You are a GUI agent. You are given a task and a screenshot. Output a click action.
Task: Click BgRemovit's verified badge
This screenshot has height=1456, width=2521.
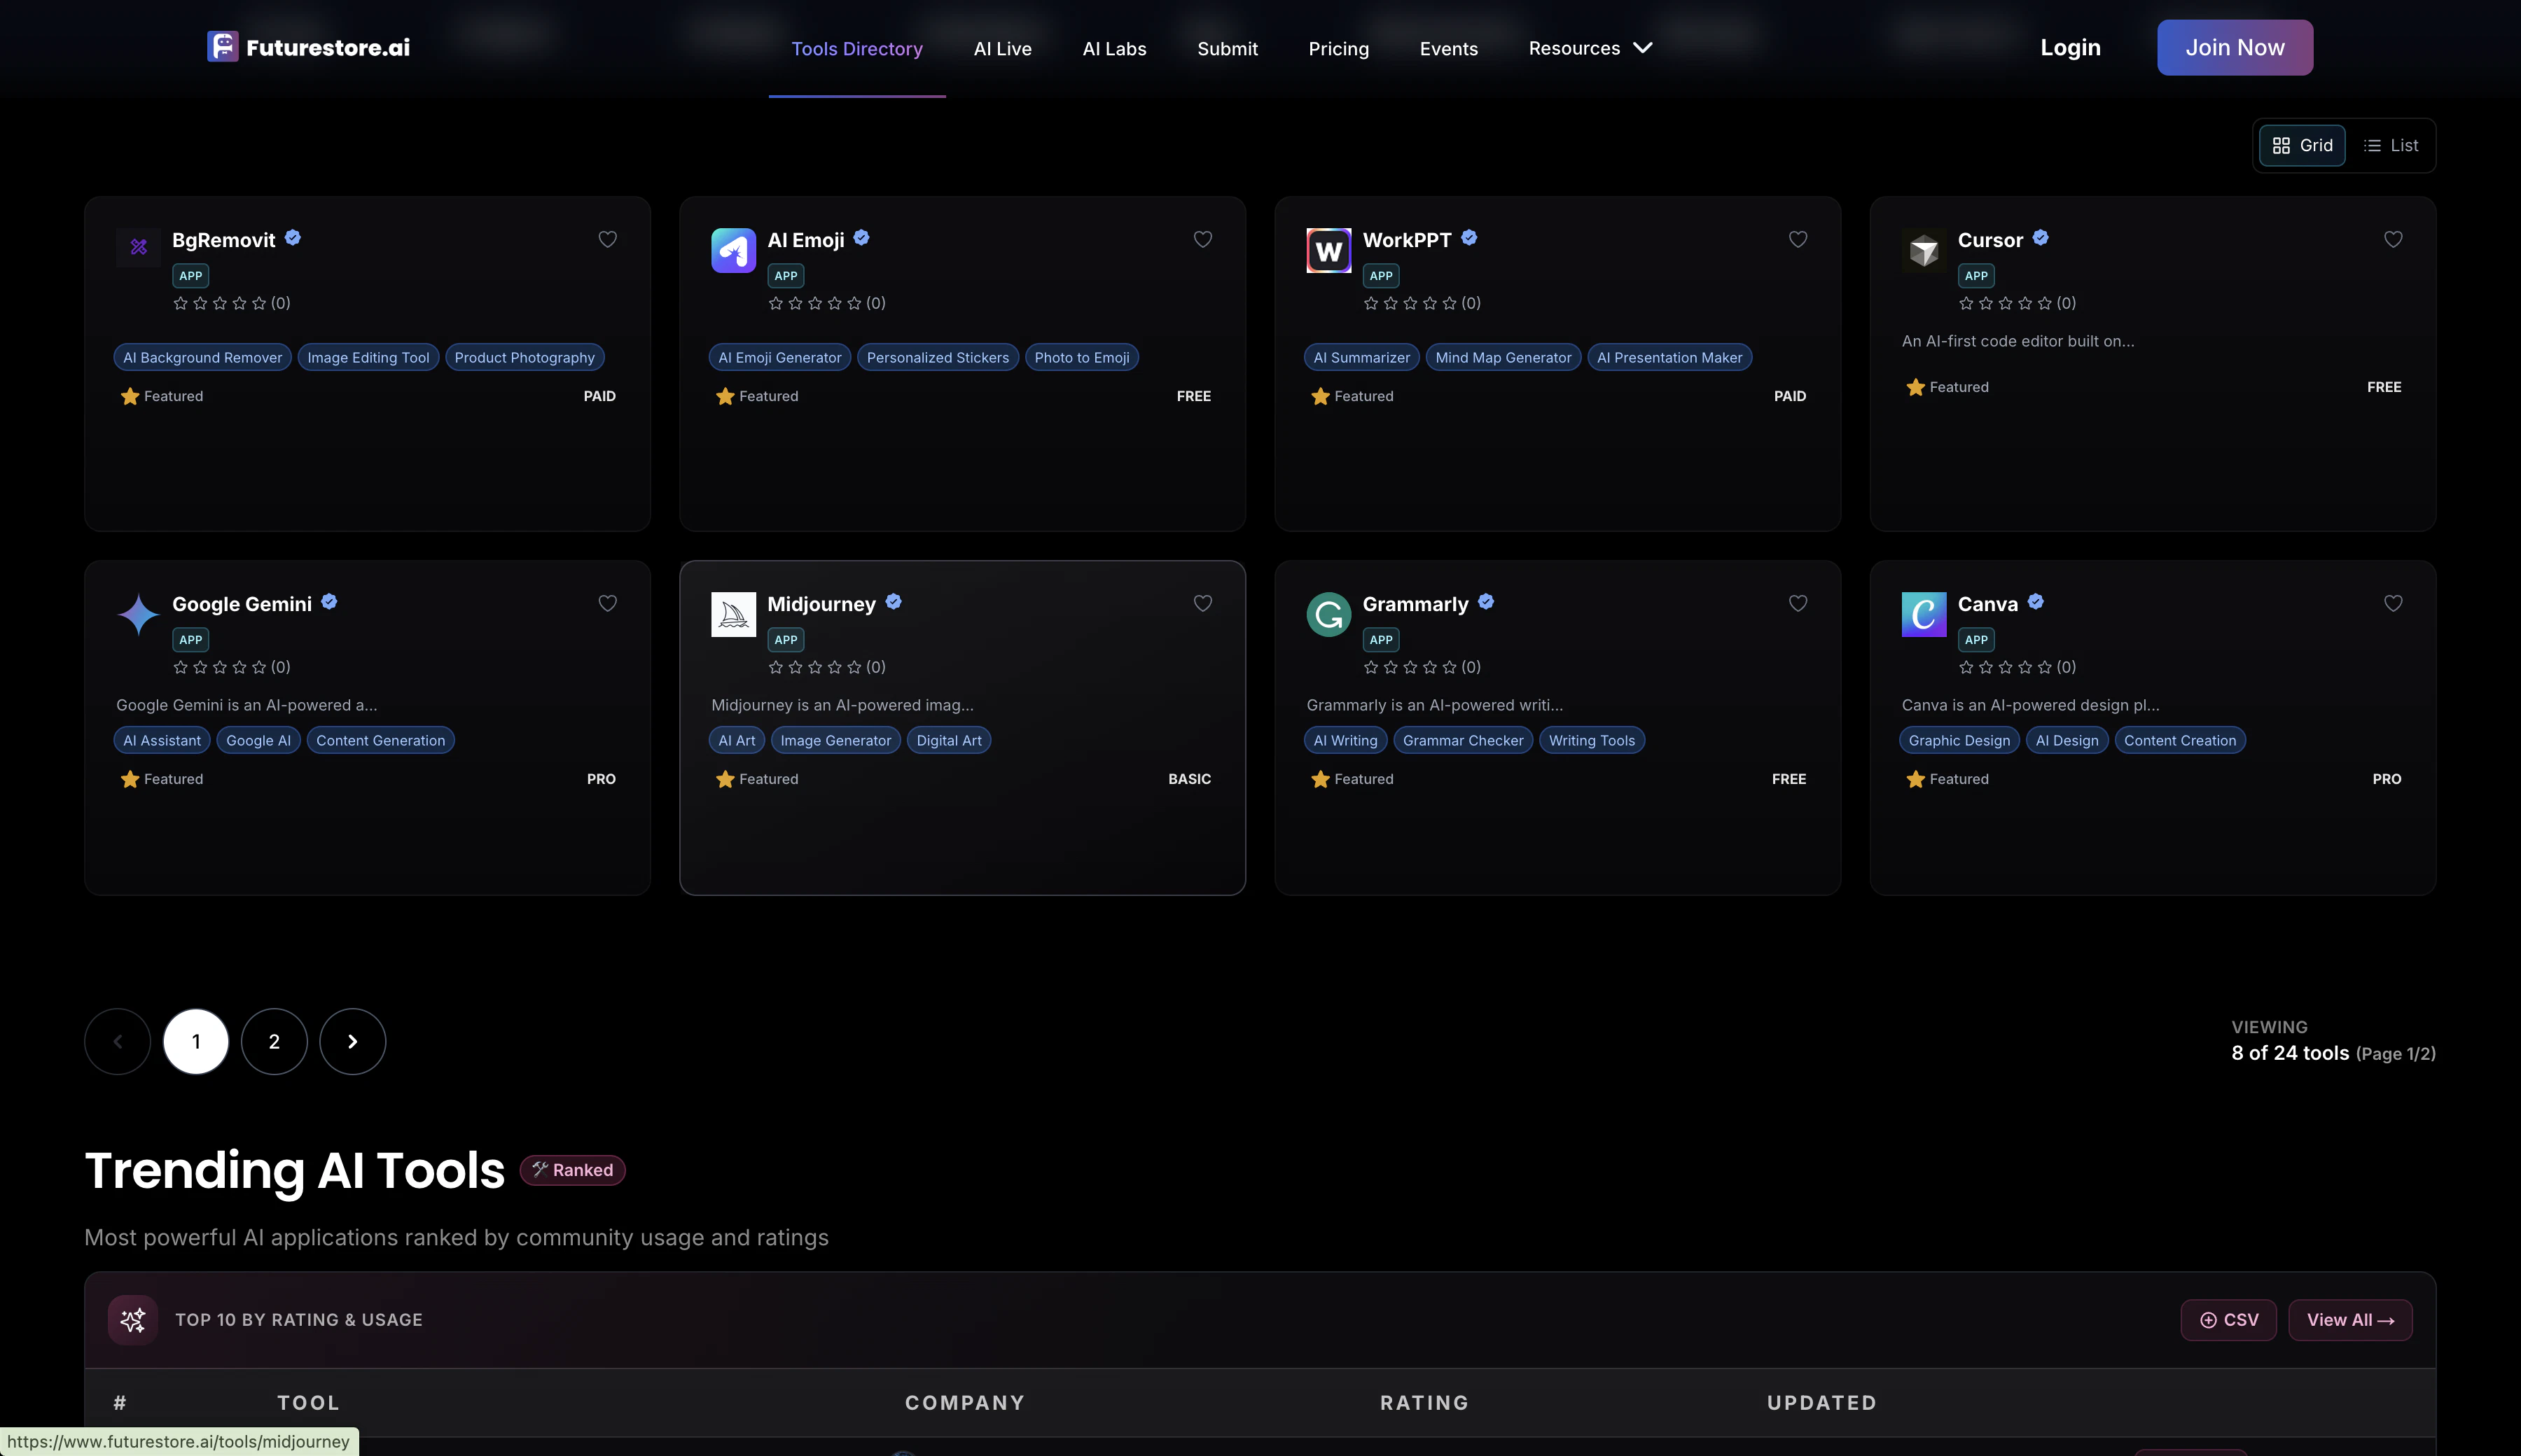292,238
